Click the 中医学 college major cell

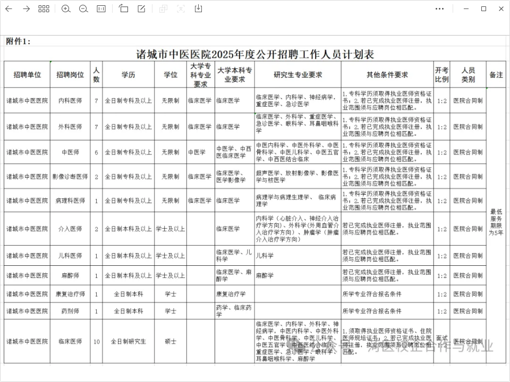[201, 152]
